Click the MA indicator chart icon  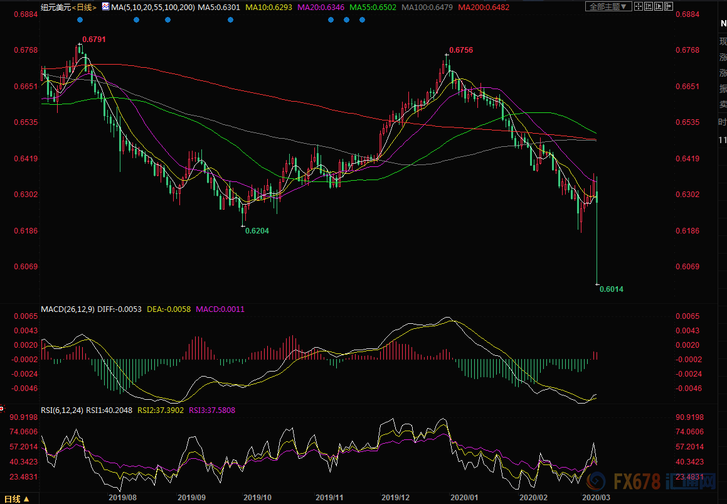tap(105, 7)
